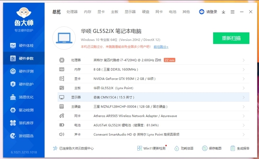Switch to the 总览 overview tab

click(57, 12)
